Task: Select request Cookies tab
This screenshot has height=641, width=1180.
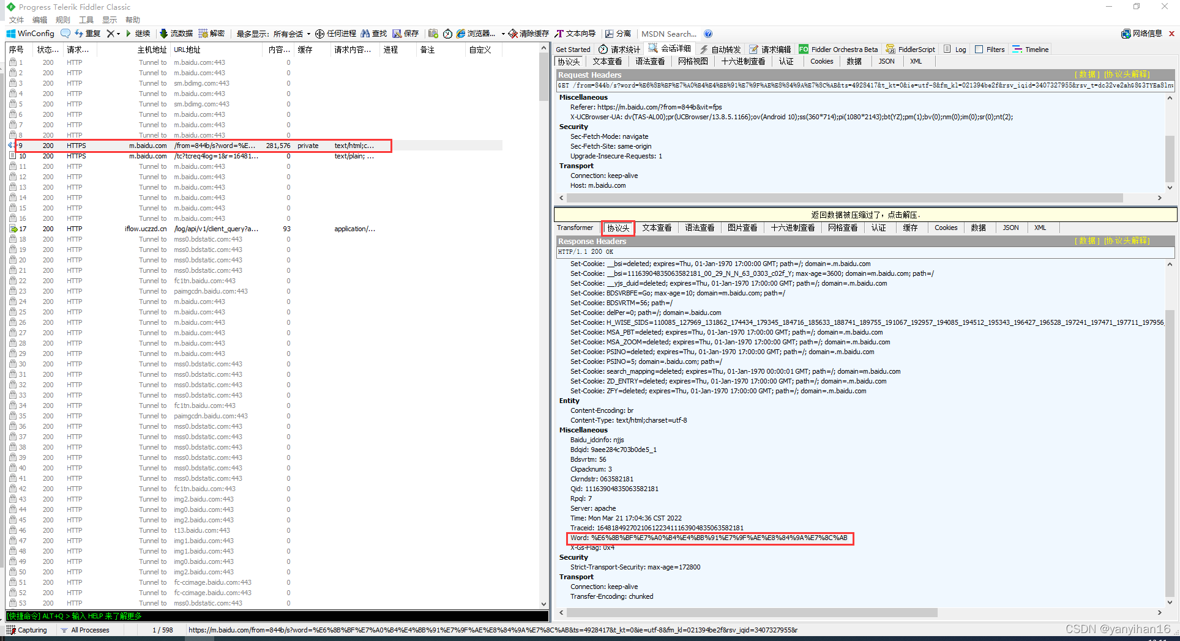Action: 822,61
